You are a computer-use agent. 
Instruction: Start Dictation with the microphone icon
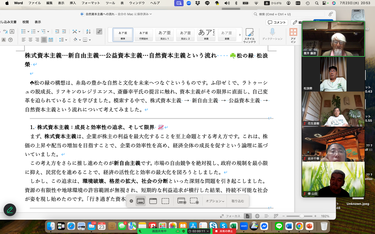[272, 35]
